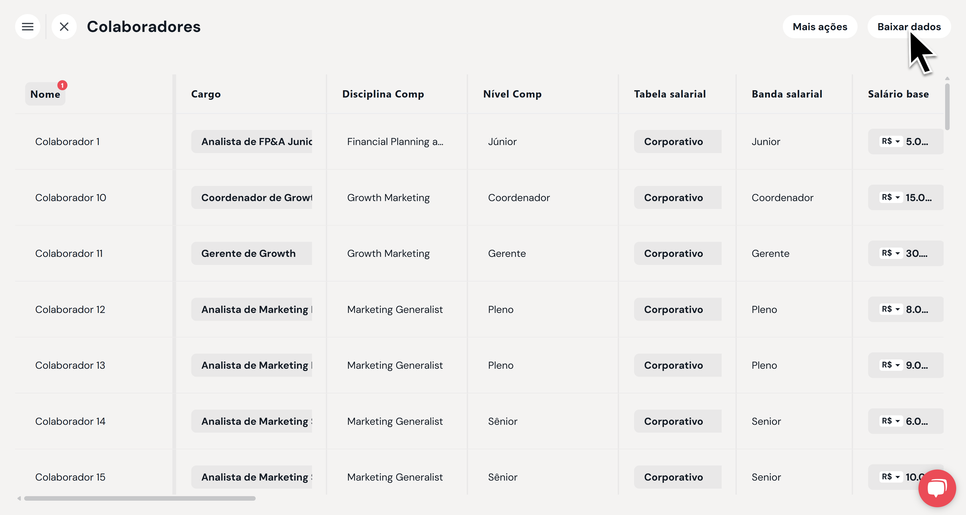Click the red notification badge on Nome
Screen dimensions: 966x515
click(62, 85)
